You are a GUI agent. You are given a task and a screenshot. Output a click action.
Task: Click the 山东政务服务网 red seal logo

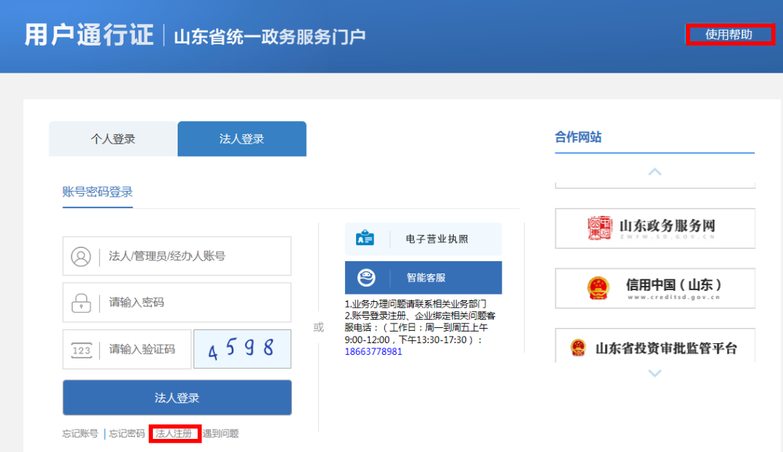599,228
